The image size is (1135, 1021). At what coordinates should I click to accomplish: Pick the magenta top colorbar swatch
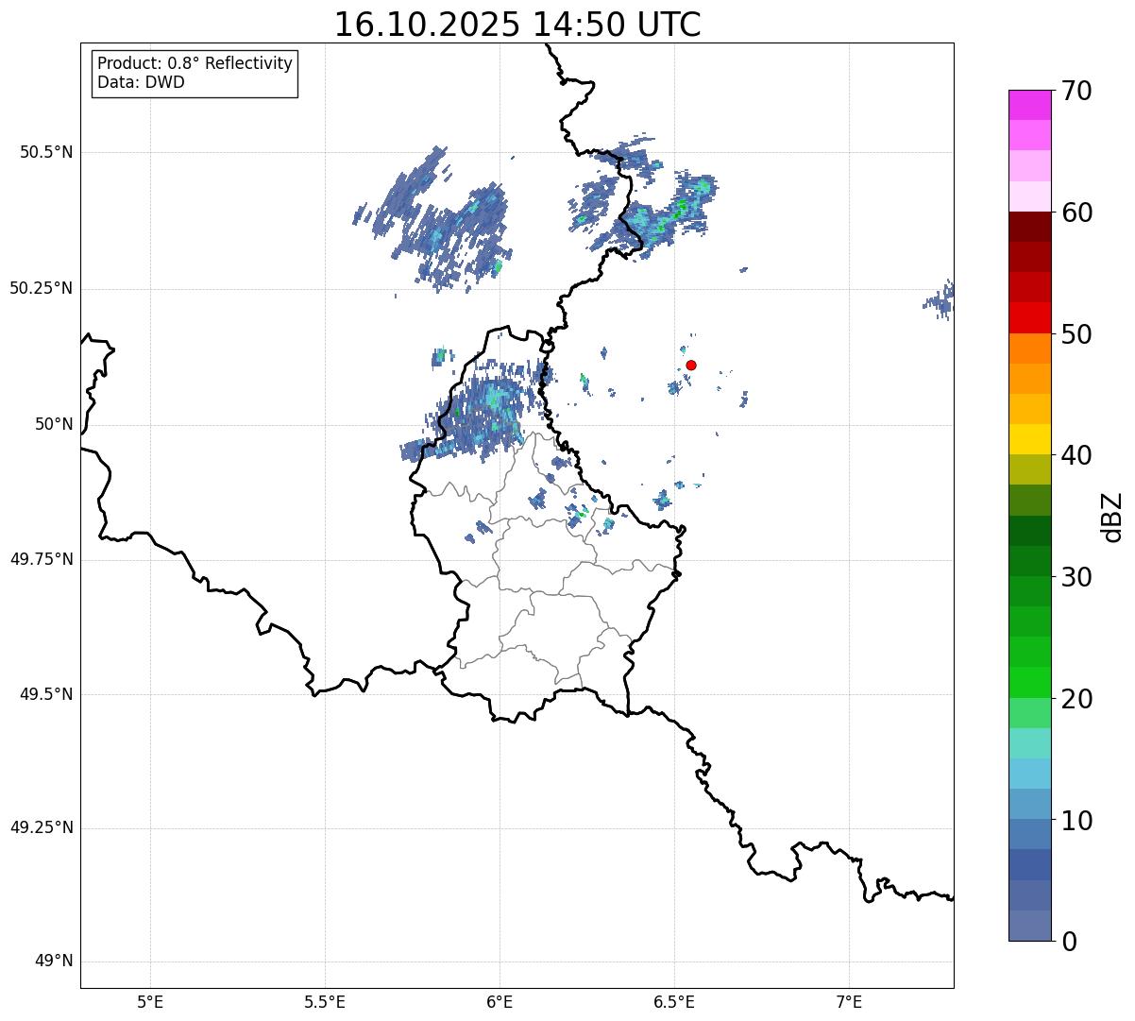pos(1029,105)
